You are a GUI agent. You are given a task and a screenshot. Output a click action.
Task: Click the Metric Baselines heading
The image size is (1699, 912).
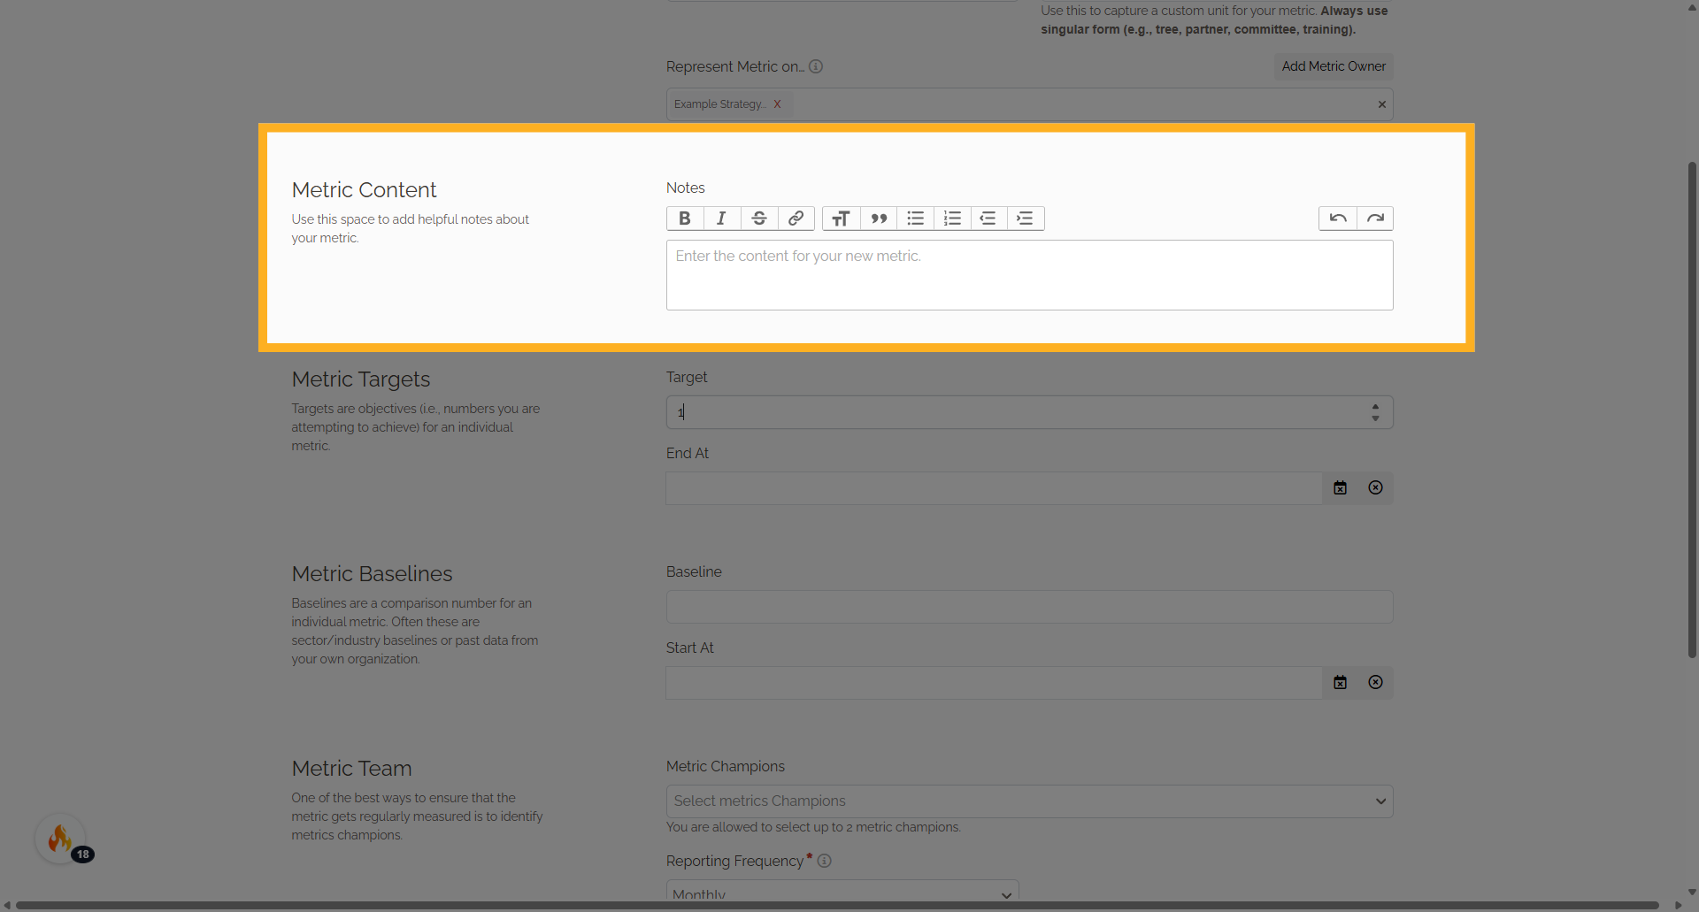click(372, 574)
